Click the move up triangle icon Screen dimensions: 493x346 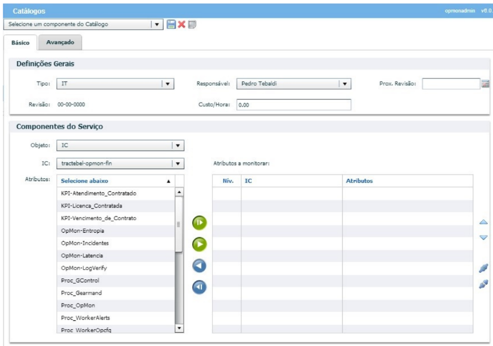coord(483,222)
